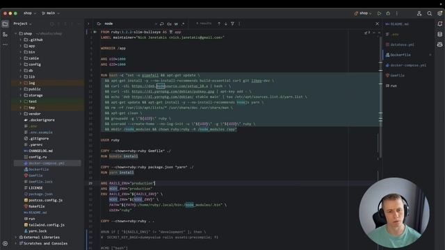Close the find bar with the X
The width and height of the screenshot is (445, 250).
click(x=377, y=24)
